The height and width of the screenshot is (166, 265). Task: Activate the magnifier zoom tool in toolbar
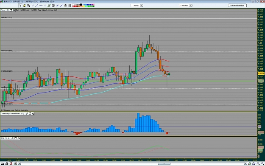pos(28,6)
